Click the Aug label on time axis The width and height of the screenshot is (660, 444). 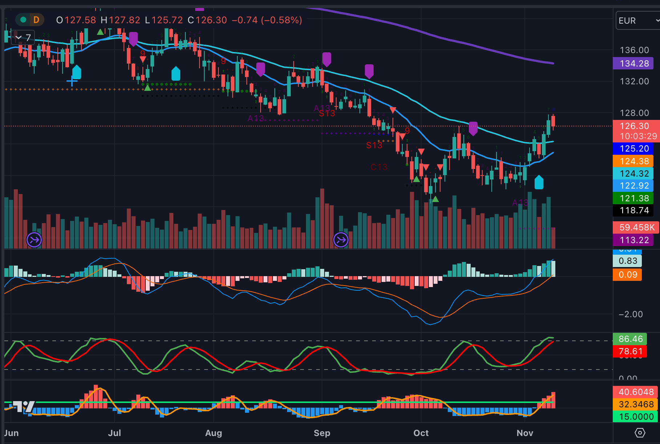pyautogui.click(x=214, y=433)
